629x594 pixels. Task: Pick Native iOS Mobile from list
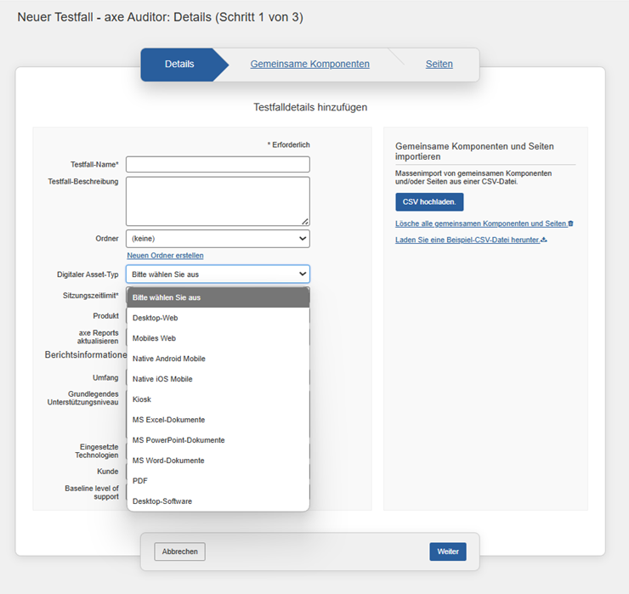click(x=162, y=379)
